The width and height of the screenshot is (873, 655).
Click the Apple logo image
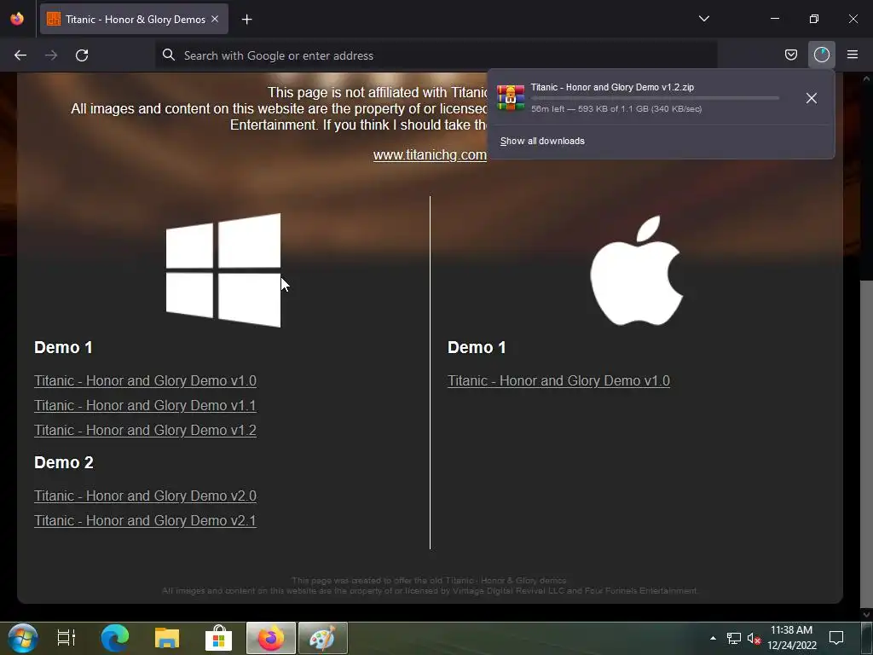click(636, 270)
